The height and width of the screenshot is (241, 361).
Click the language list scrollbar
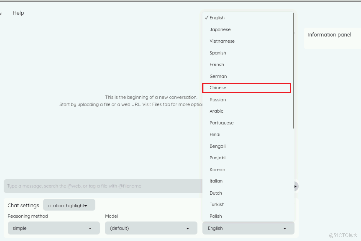click(x=293, y=71)
